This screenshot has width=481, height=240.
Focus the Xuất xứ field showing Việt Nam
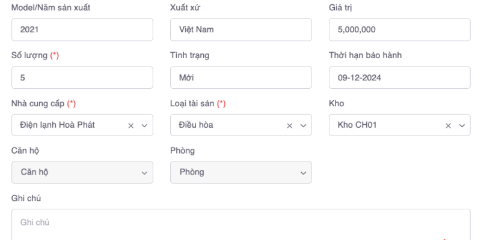pyautogui.click(x=240, y=29)
